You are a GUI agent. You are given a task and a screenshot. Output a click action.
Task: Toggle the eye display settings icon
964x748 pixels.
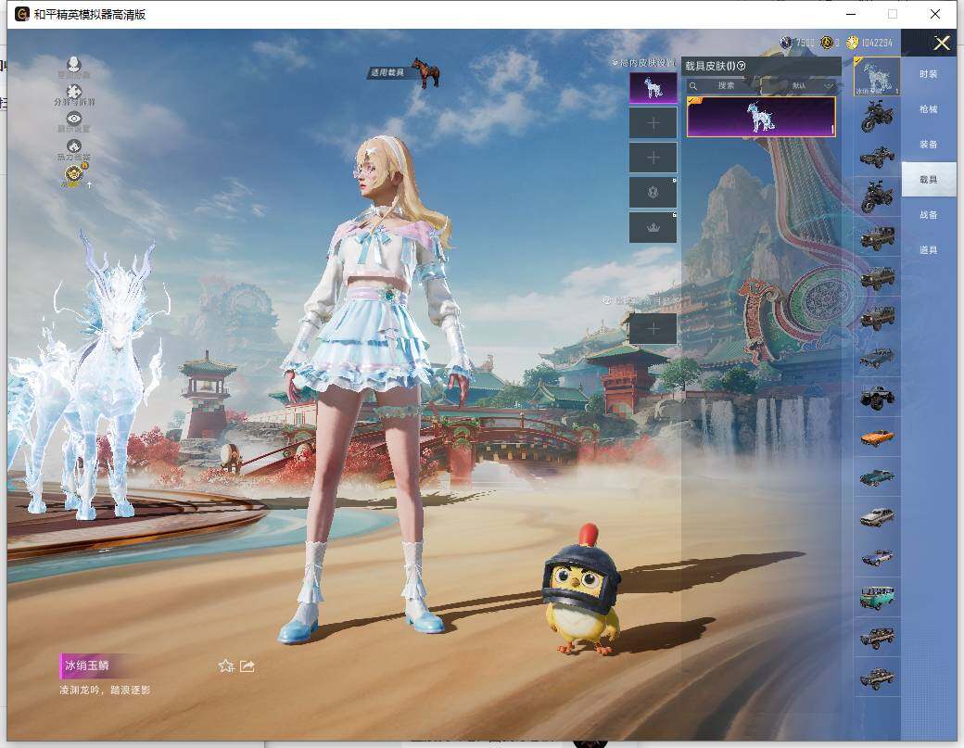74,119
